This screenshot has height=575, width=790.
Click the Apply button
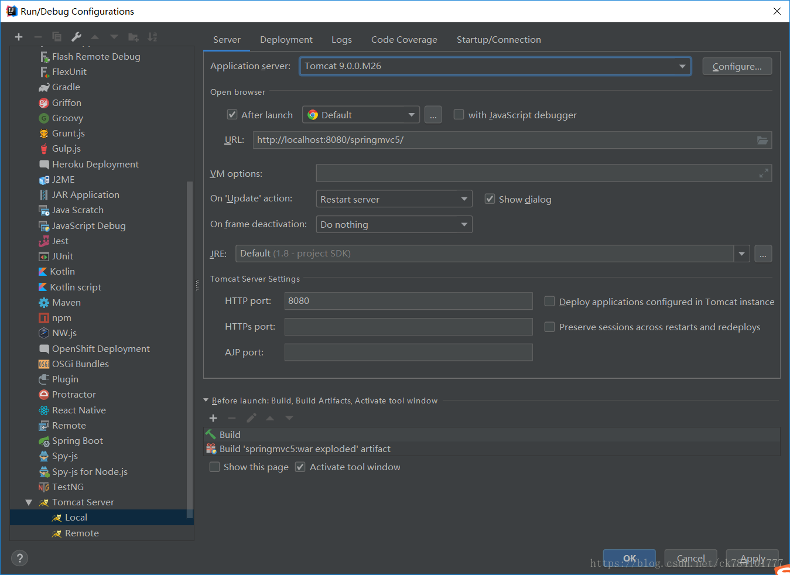pos(753,558)
